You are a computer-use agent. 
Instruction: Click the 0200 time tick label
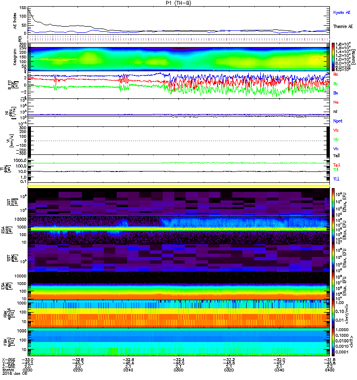tap(28, 370)
